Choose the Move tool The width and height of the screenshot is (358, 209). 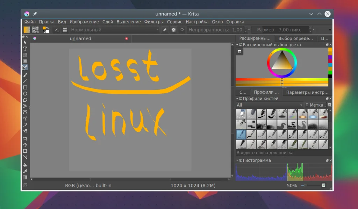[25, 145]
